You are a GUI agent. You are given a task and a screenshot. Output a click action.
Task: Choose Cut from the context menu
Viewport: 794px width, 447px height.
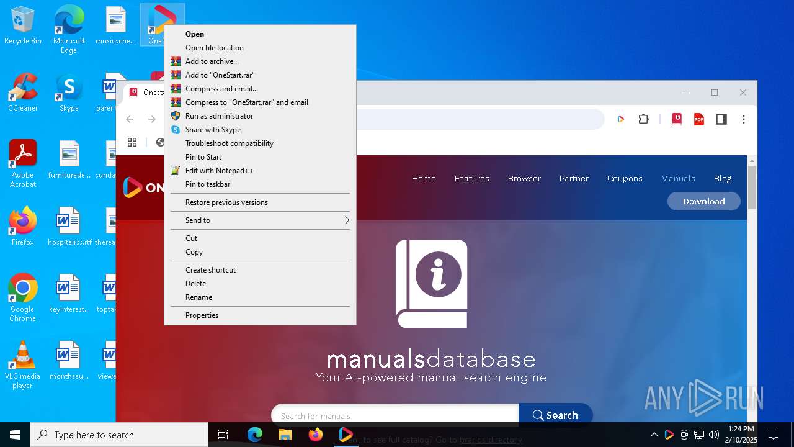click(x=260, y=238)
